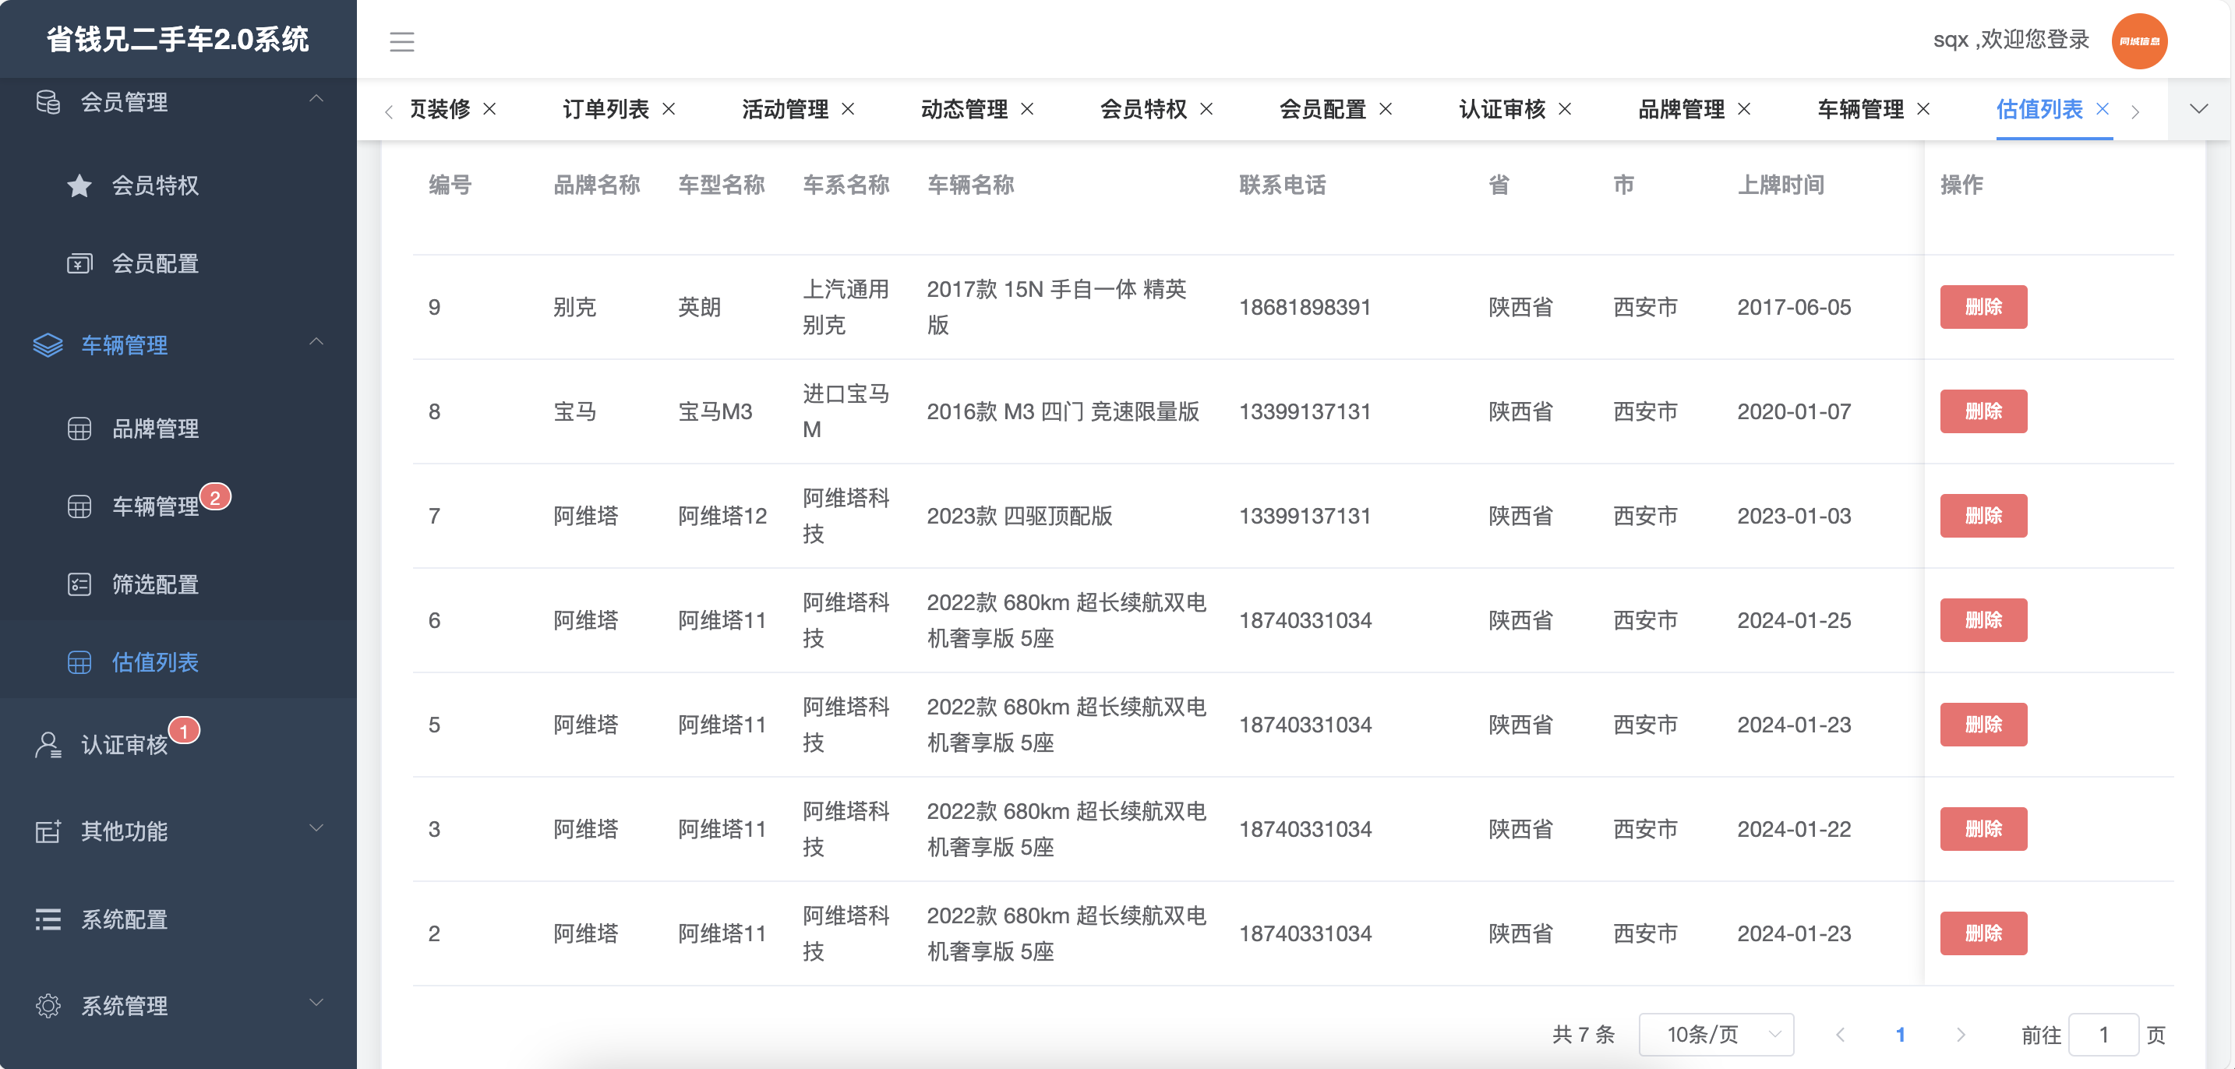Close the 动态管理 tab
2235x1069 pixels.
[x=1027, y=108]
